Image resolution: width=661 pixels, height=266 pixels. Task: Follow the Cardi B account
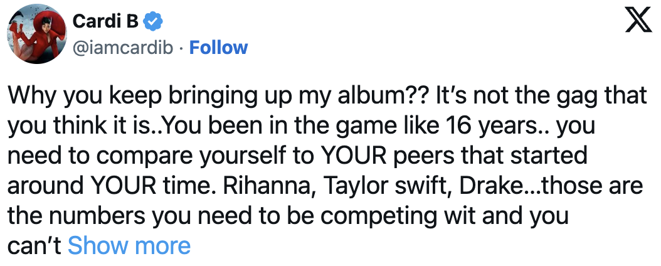[218, 48]
